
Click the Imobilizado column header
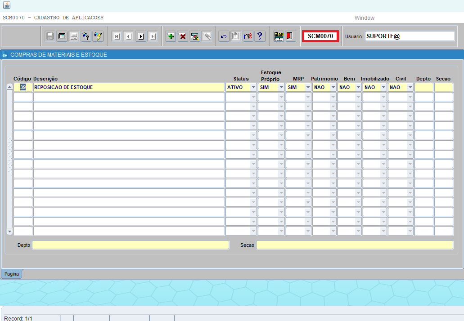coord(375,79)
